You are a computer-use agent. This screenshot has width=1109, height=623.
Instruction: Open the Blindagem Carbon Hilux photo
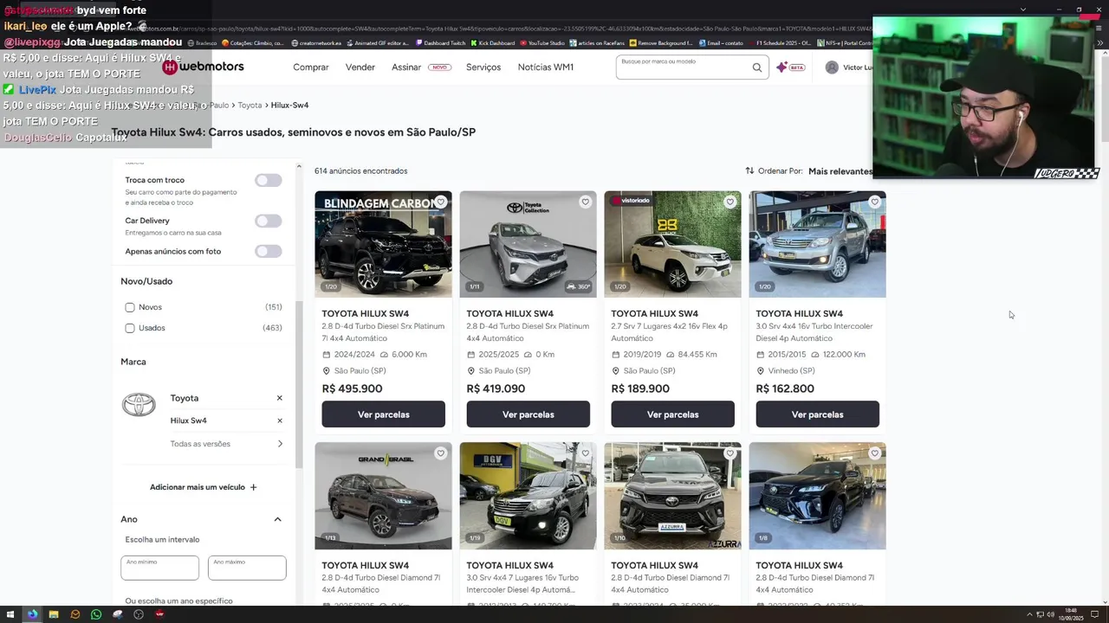383,244
